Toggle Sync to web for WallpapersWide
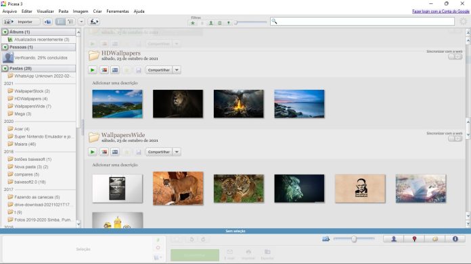This screenshot has height=264, width=471. pos(455,138)
